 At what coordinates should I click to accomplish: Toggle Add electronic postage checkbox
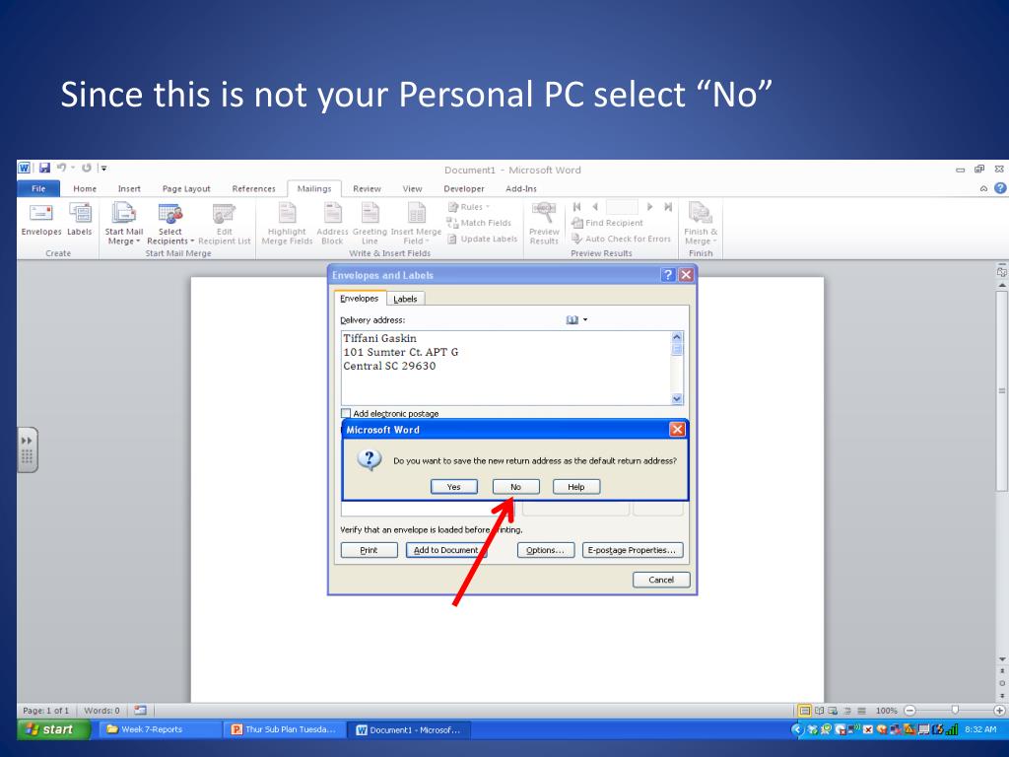346,413
